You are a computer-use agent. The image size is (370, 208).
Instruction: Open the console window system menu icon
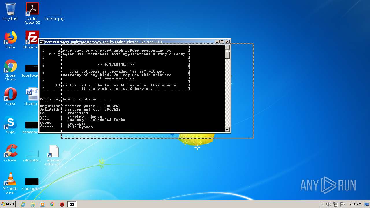[42, 42]
